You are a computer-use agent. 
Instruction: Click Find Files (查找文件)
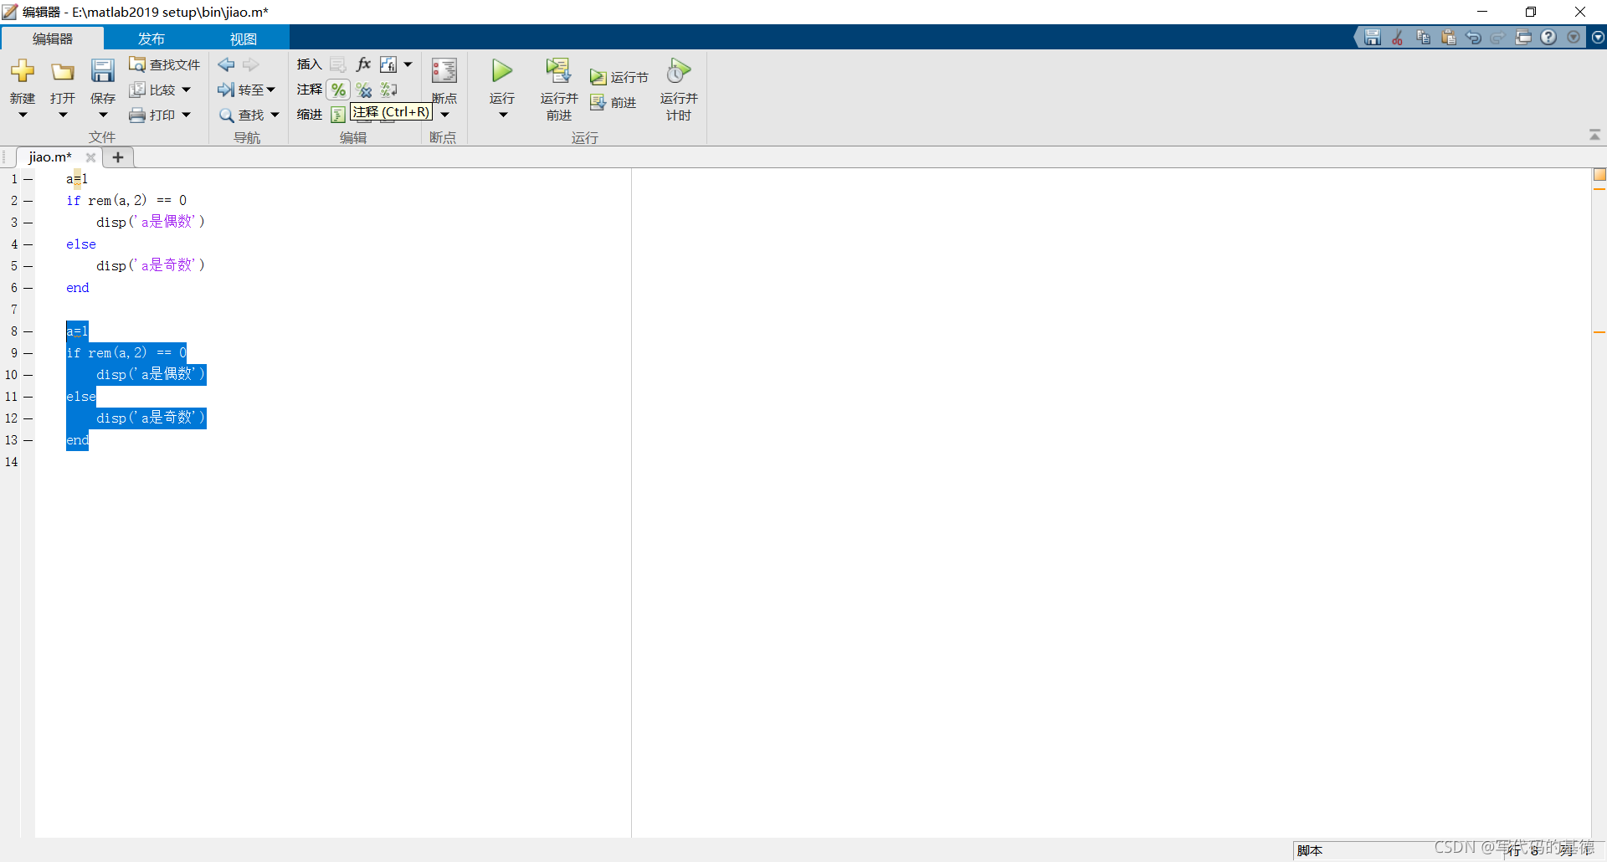point(164,64)
